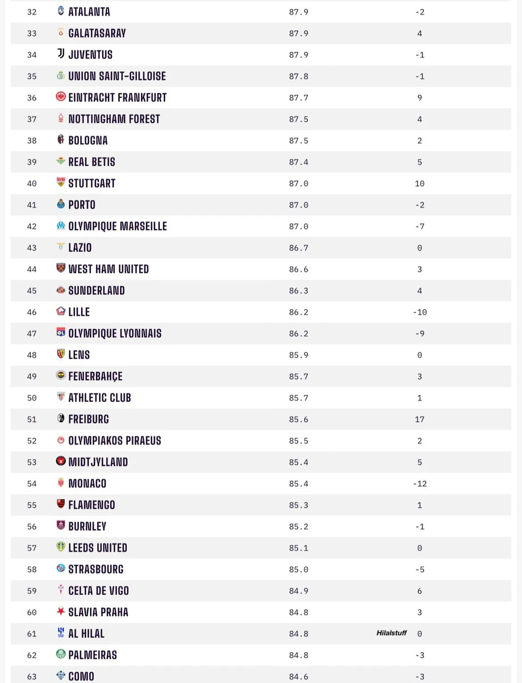This screenshot has width=522, height=683.
Task: Select the Celta de Vigo team name
Action: [98, 591]
